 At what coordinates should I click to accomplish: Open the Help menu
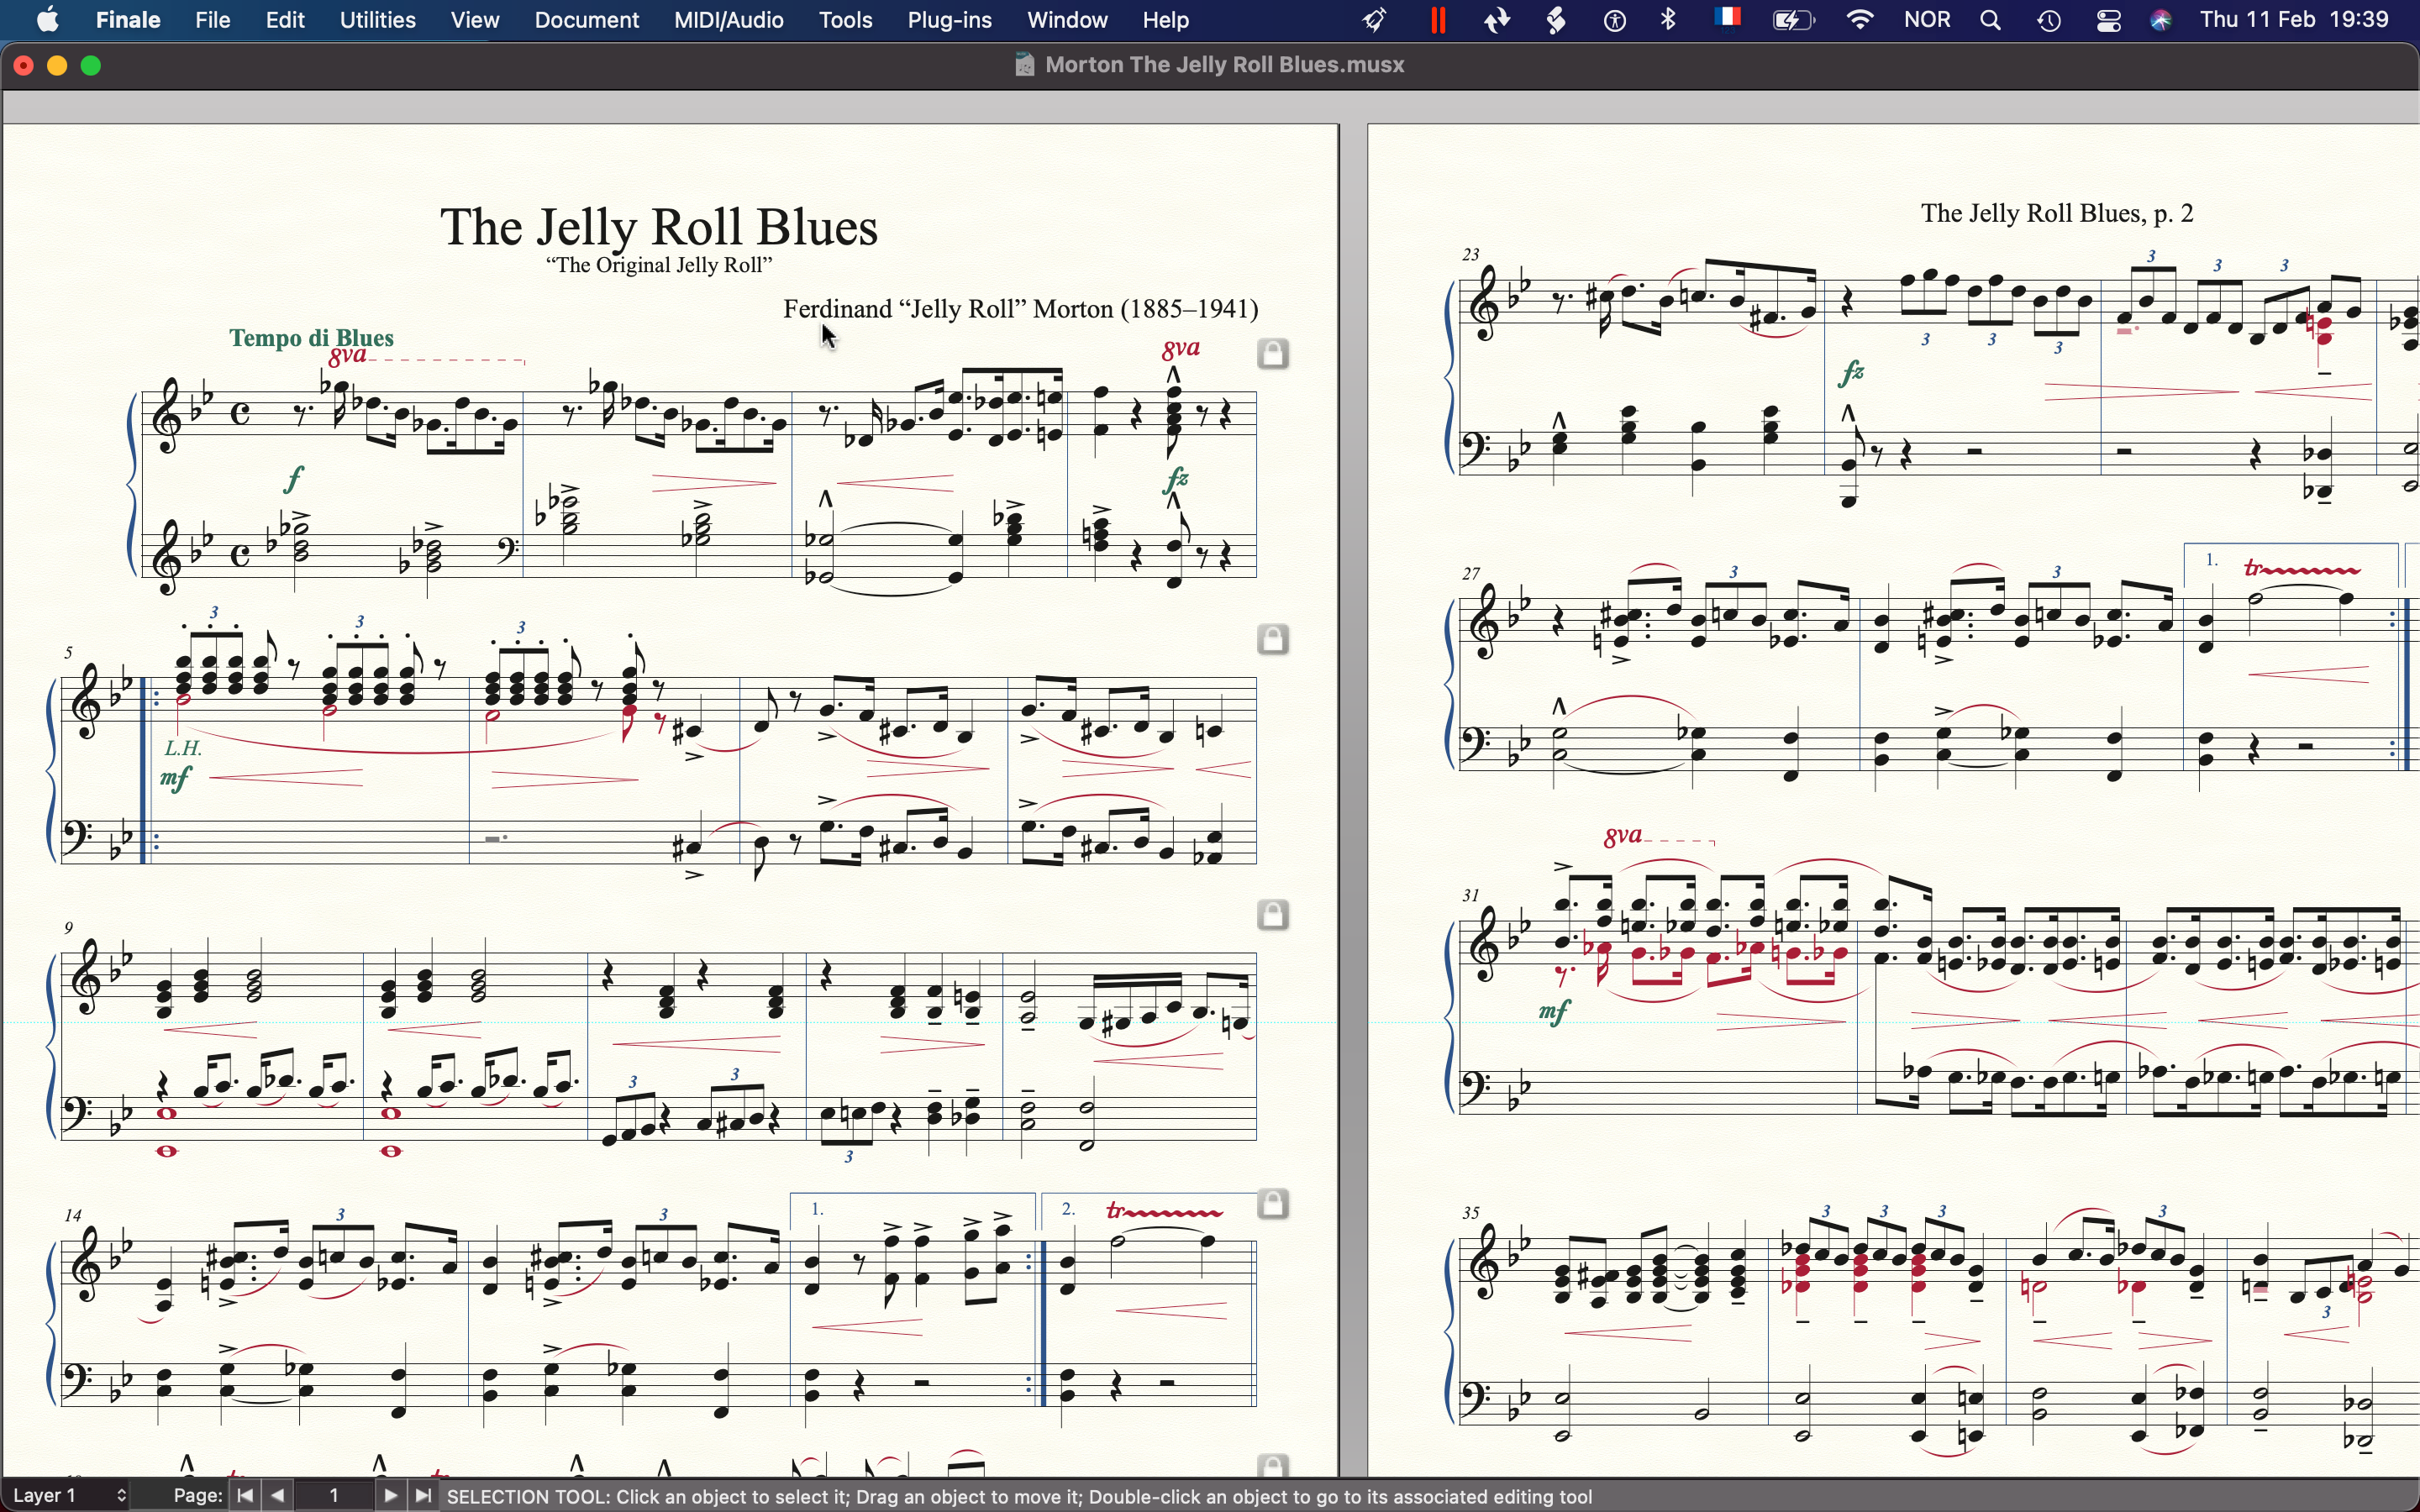click(1166, 20)
